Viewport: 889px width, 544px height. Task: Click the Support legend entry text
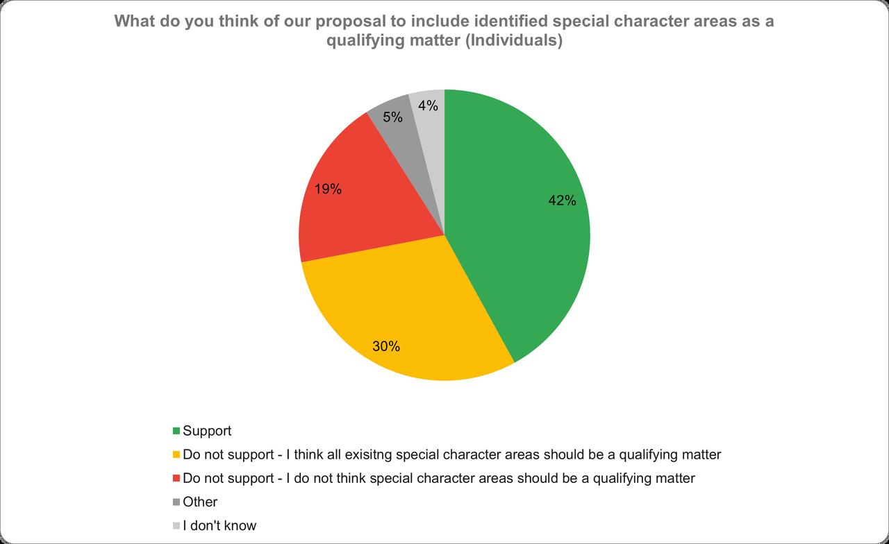pyautogui.click(x=207, y=432)
